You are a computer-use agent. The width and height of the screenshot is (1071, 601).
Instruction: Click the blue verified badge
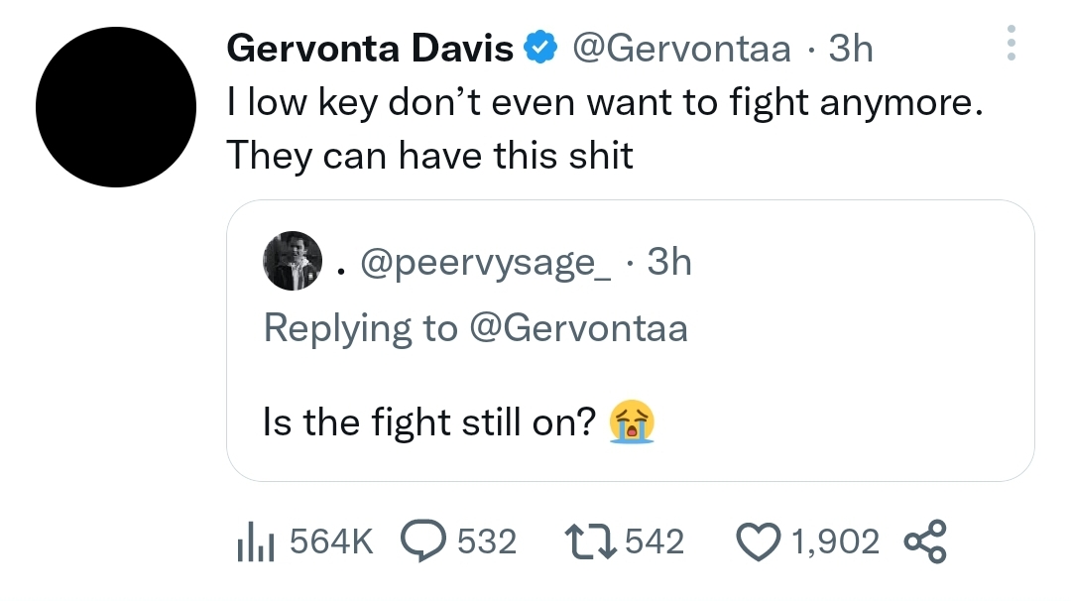click(540, 48)
